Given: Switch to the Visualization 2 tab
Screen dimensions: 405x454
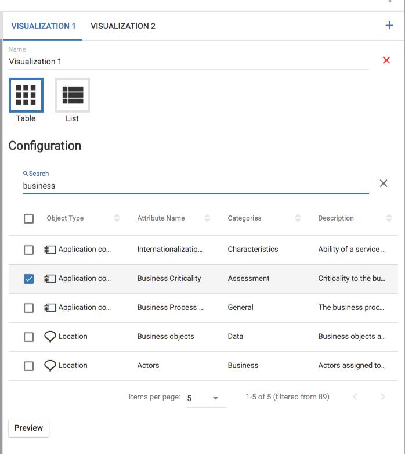Looking at the screenshot, I should point(123,26).
